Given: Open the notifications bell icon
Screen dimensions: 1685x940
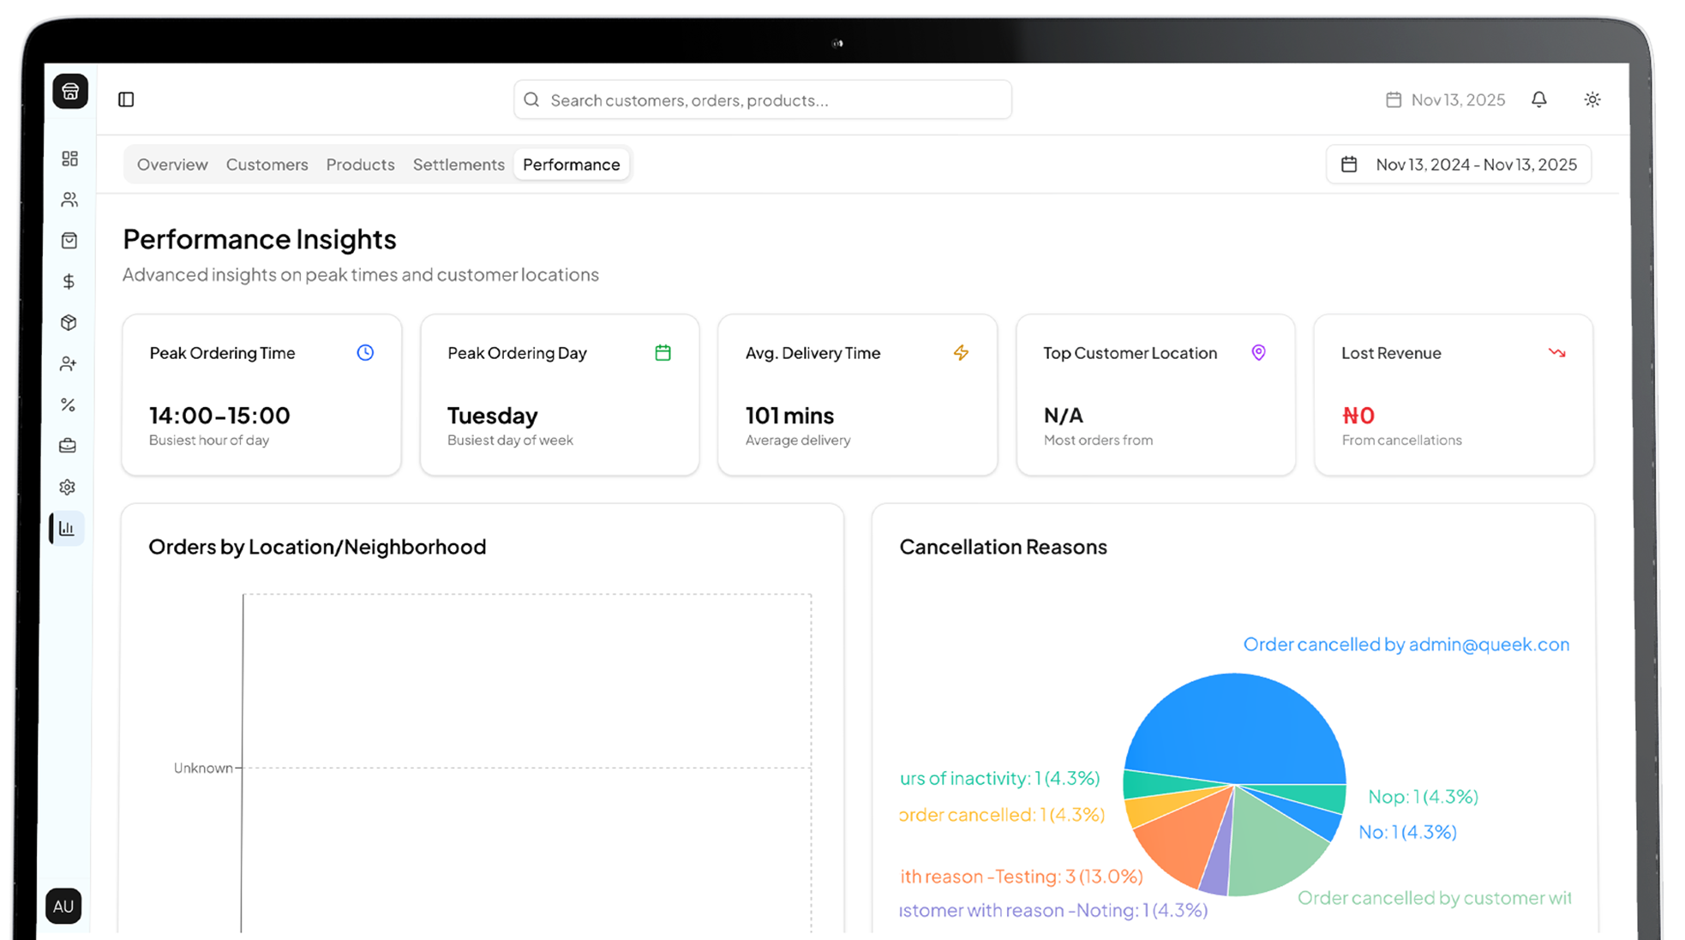Looking at the screenshot, I should coord(1539,99).
